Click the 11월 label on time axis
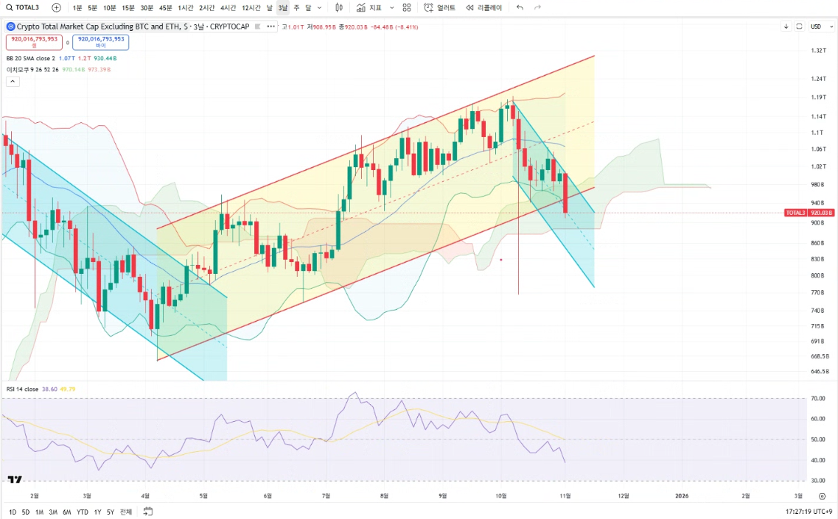This screenshot has width=838, height=519. point(565,496)
